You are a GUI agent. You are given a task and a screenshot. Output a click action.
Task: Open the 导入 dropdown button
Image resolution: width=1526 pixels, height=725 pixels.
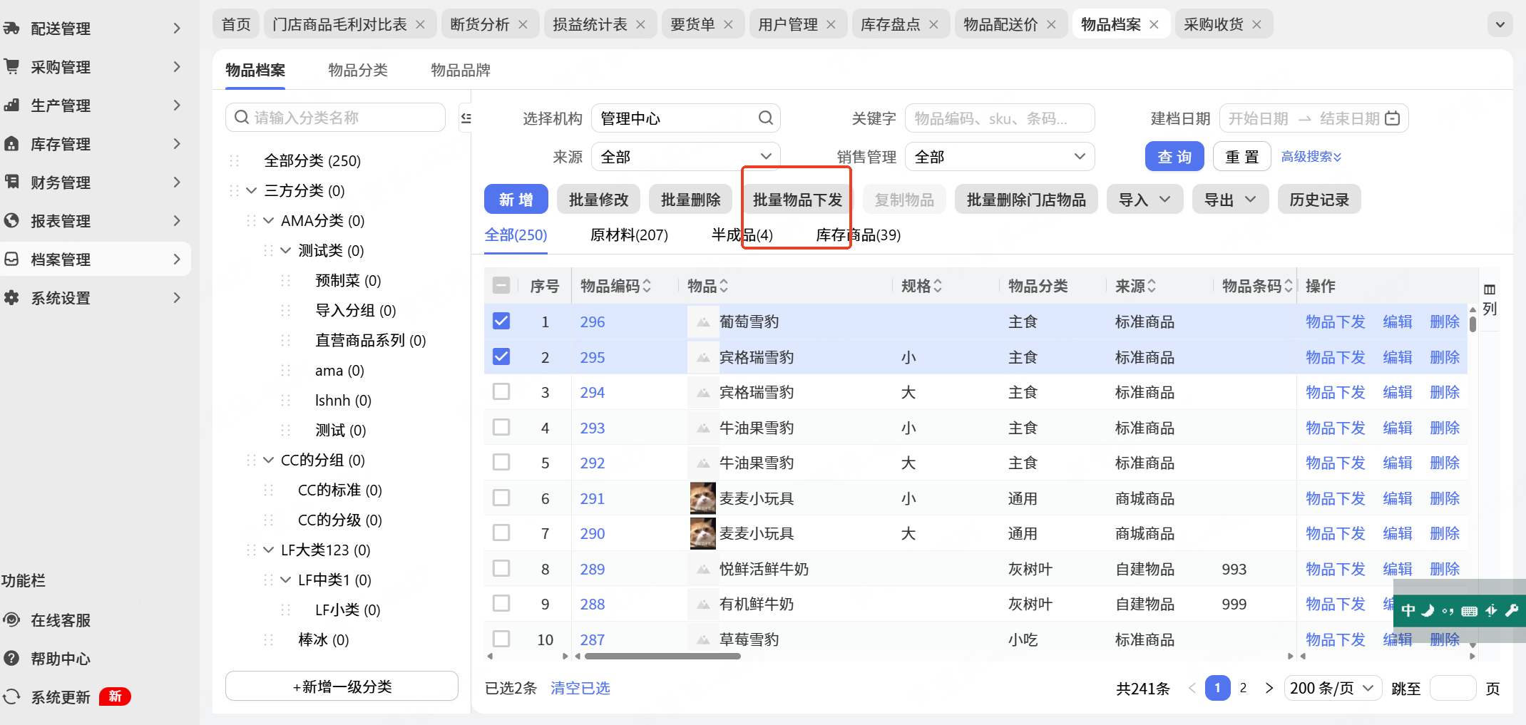tap(1144, 200)
